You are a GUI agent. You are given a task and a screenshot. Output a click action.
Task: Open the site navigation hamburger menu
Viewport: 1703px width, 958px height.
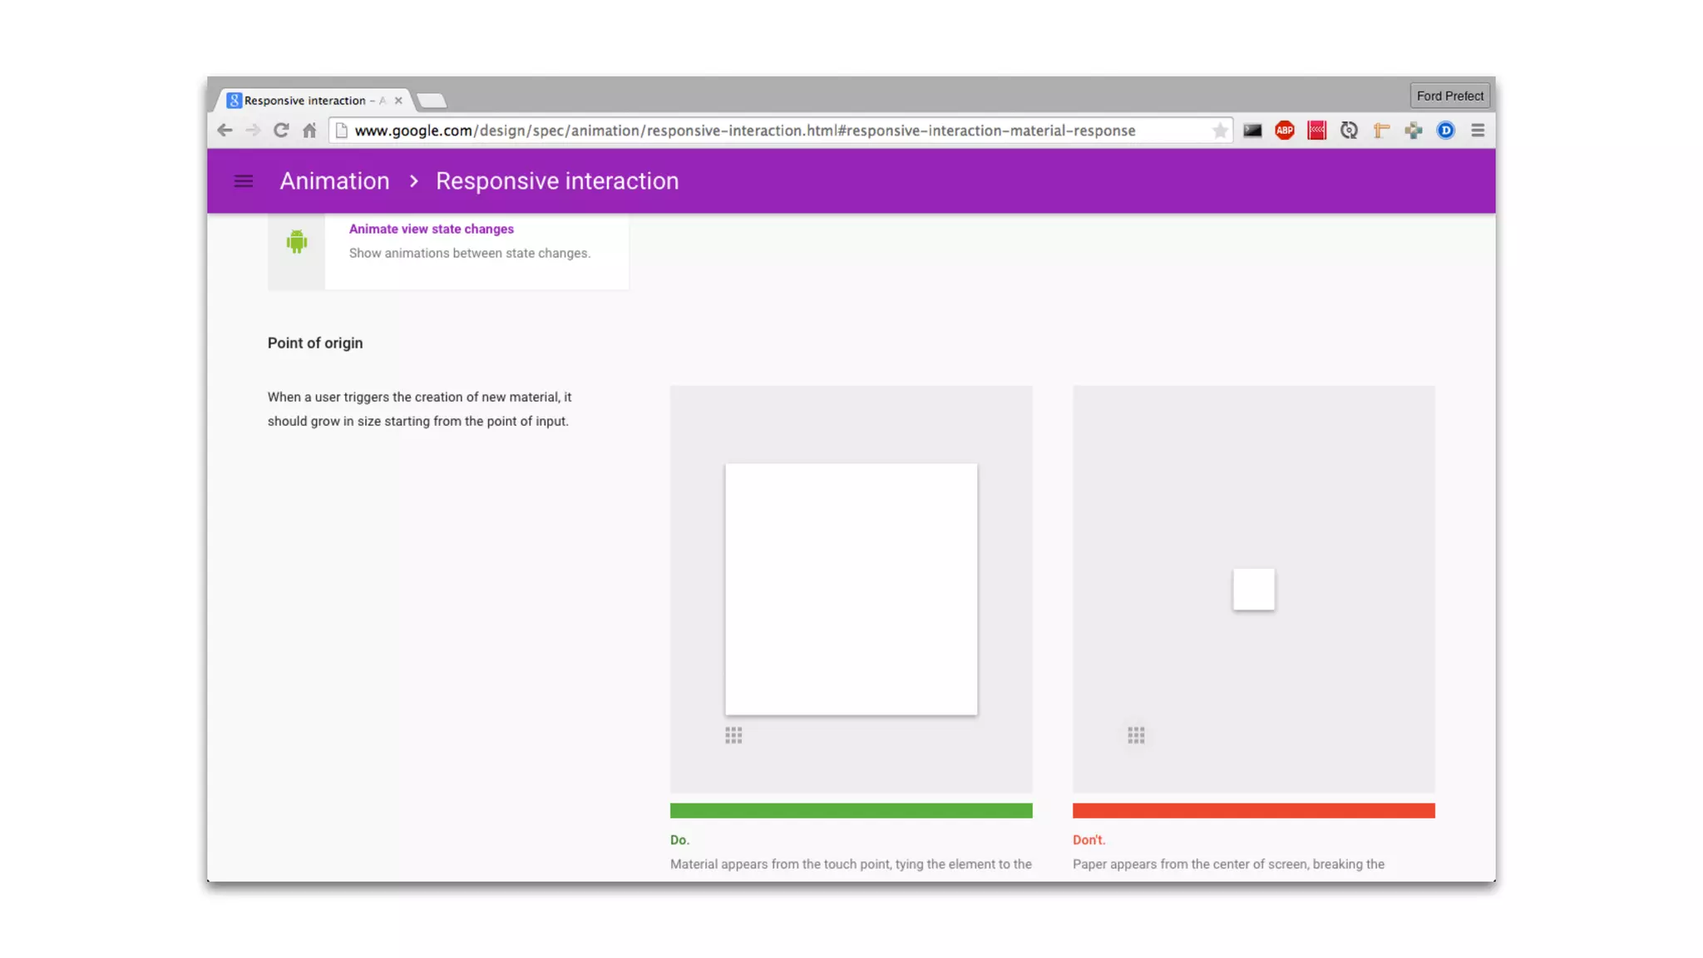click(243, 181)
